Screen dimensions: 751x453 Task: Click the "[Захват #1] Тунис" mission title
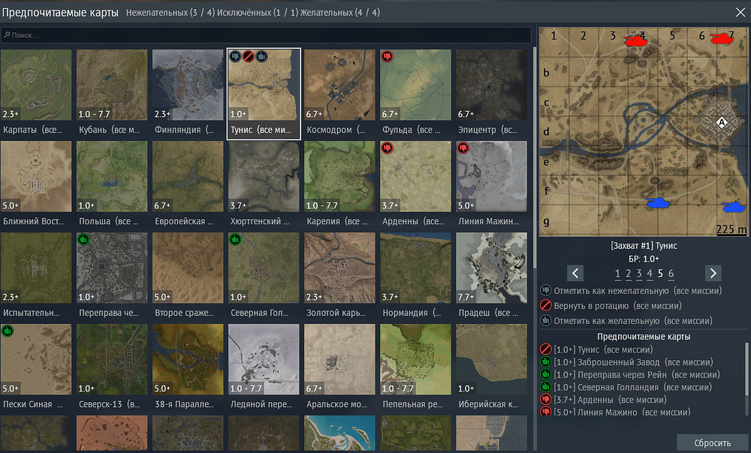644,245
